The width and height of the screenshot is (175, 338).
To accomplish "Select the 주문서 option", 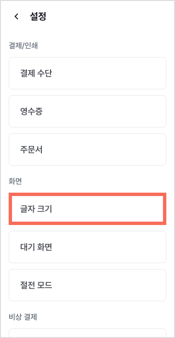I will 87,149.
